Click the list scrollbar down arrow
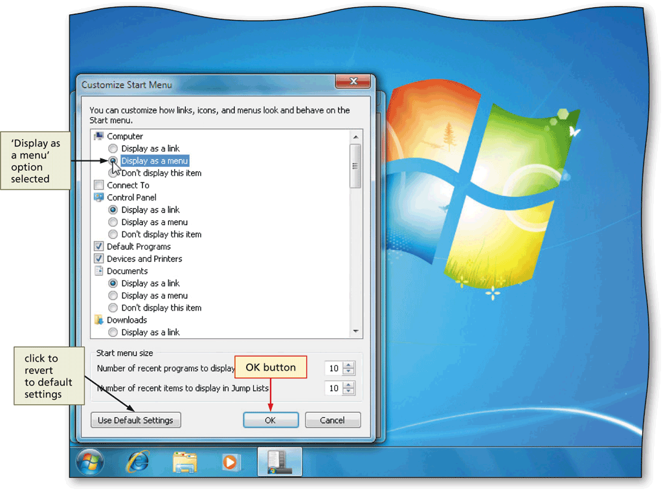Image resolution: width=663 pixels, height=491 pixels. click(x=355, y=331)
